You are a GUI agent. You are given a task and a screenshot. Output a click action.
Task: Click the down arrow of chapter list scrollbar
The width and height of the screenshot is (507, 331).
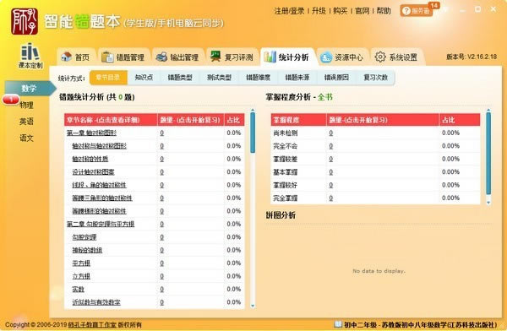click(x=253, y=306)
